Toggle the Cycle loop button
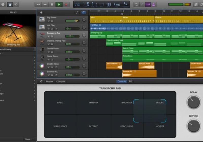 136,4
